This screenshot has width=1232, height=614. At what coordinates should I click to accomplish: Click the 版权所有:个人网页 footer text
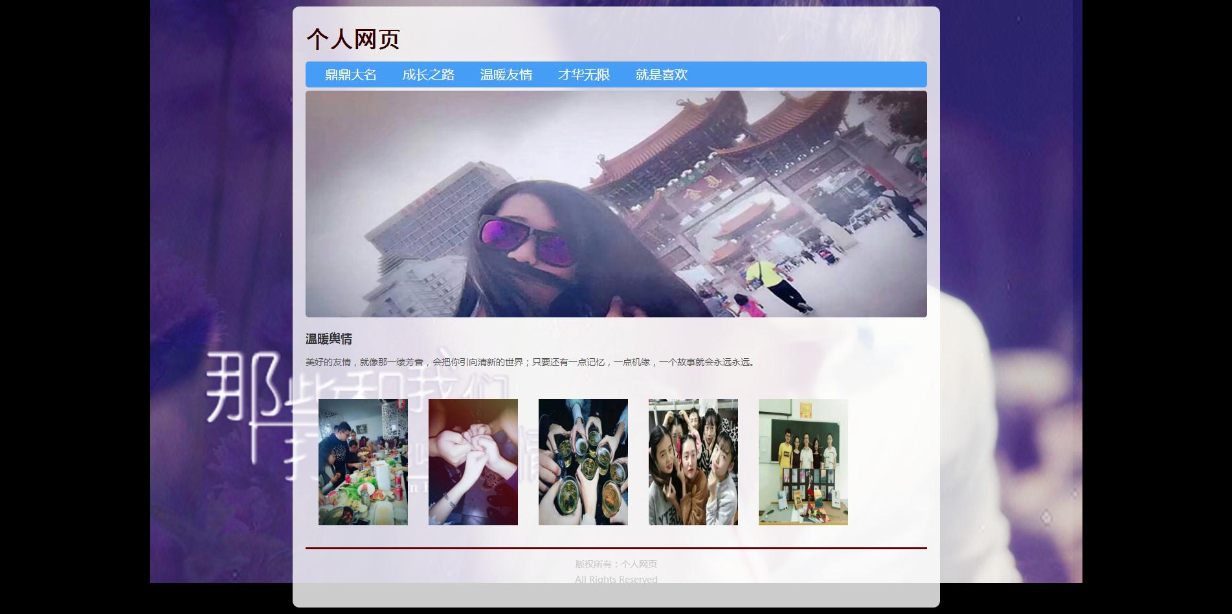[x=616, y=564]
